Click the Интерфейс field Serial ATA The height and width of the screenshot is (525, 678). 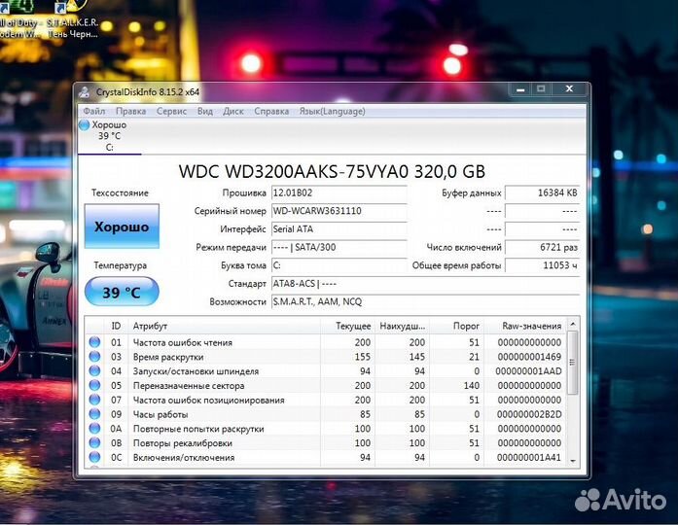coord(339,229)
